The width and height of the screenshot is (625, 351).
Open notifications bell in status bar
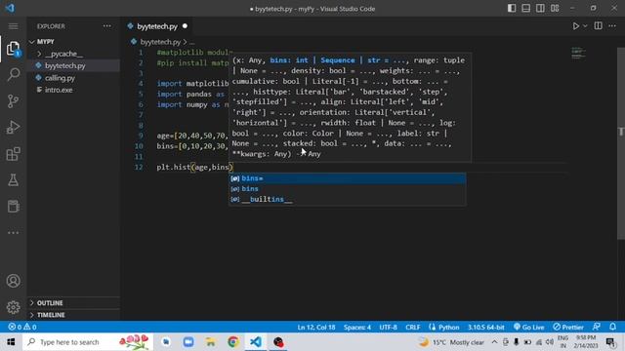612,327
